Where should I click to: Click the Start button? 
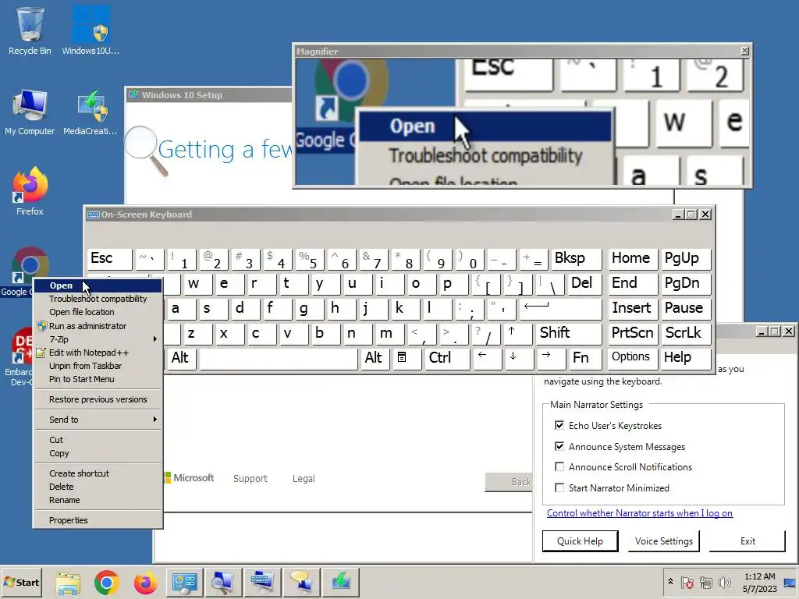click(x=21, y=583)
